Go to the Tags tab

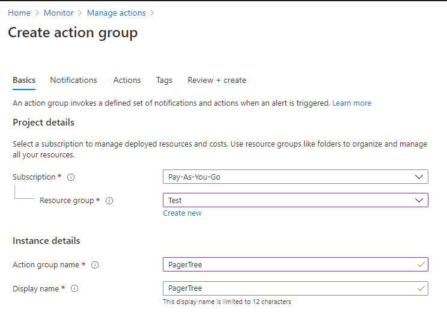click(x=164, y=80)
